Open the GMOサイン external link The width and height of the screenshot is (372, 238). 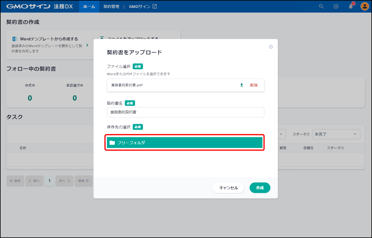(x=143, y=6)
